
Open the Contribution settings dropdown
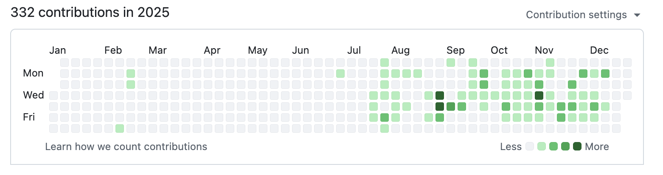pyautogui.click(x=582, y=15)
